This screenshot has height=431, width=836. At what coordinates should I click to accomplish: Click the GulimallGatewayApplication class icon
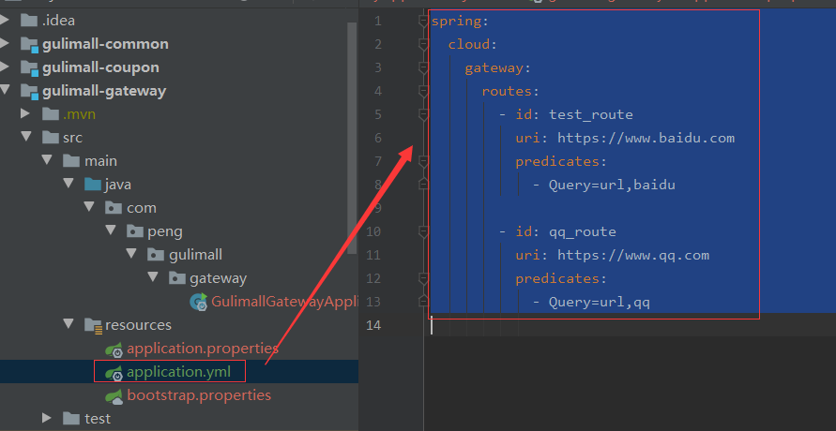tap(198, 302)
